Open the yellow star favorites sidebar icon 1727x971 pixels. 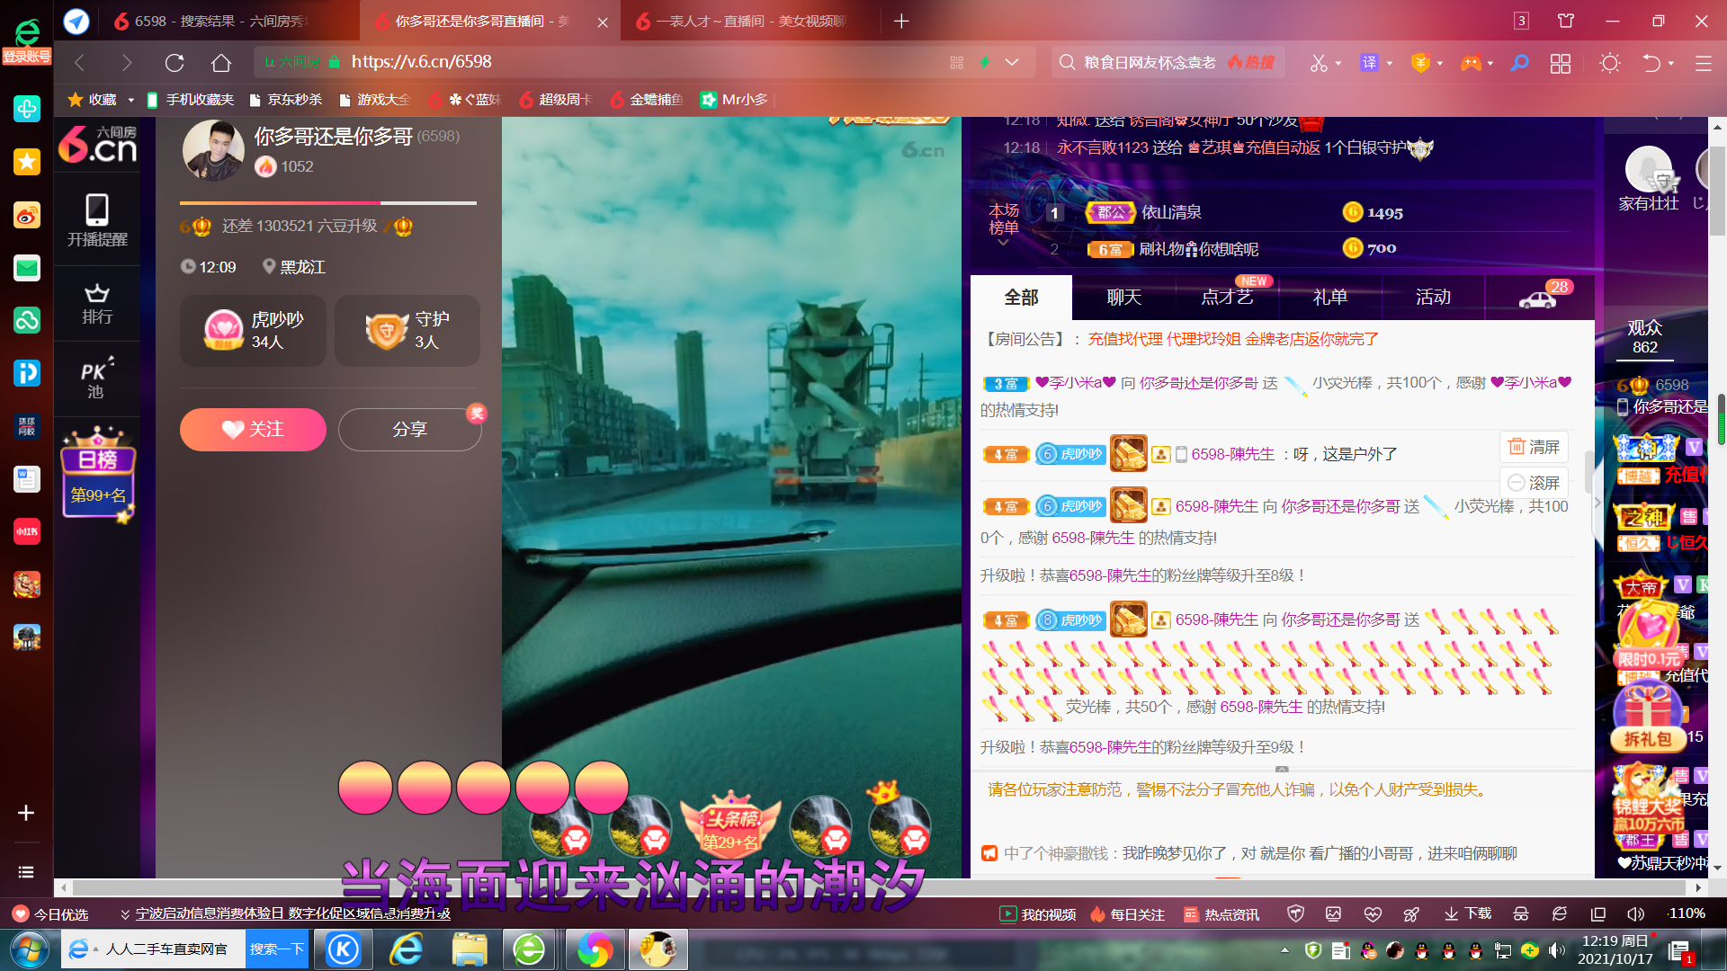click(27, 162)
